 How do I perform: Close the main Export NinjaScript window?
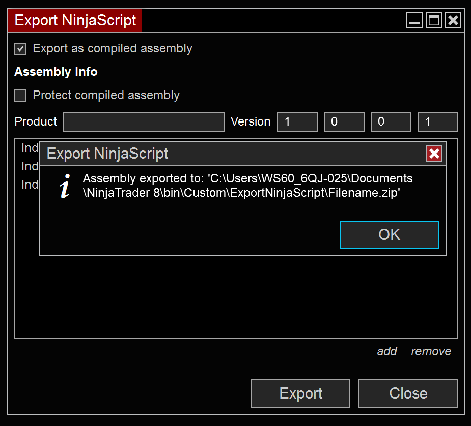tap(453, 20)
